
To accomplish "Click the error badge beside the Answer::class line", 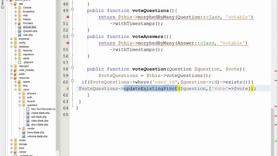I will click(68, 43).
